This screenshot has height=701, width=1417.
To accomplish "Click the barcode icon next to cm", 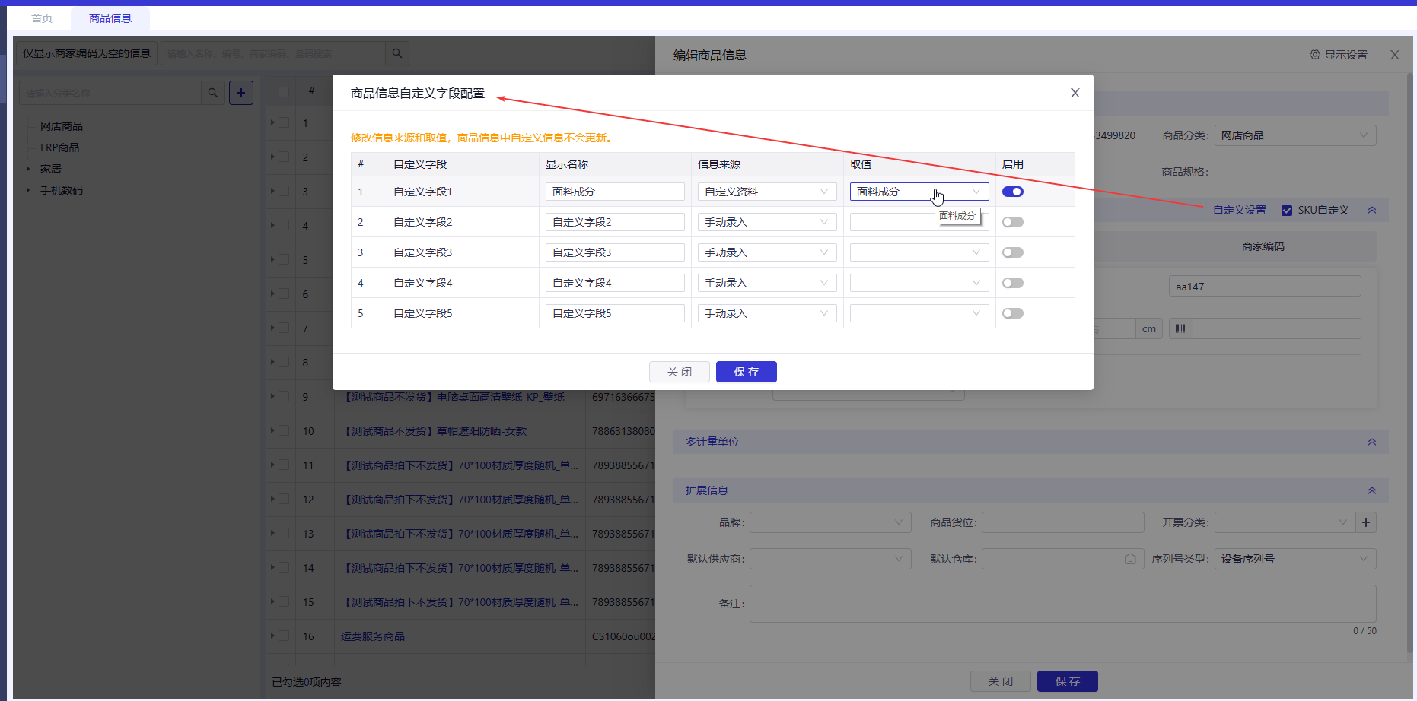I will tap(1181, 328).
